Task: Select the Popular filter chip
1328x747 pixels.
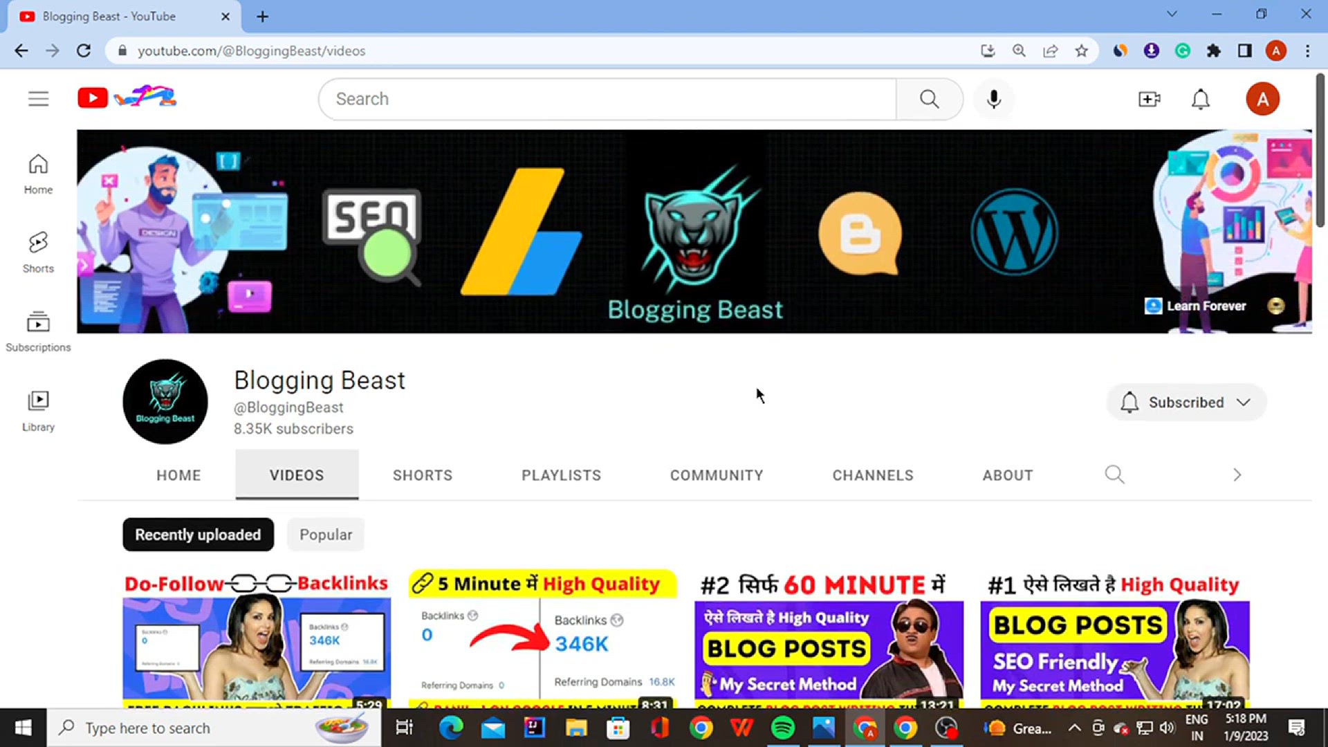Action: (326, 535)
